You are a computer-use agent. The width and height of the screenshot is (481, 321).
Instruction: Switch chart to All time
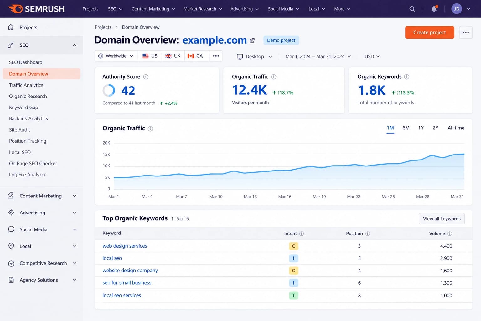tap(456, 128)
